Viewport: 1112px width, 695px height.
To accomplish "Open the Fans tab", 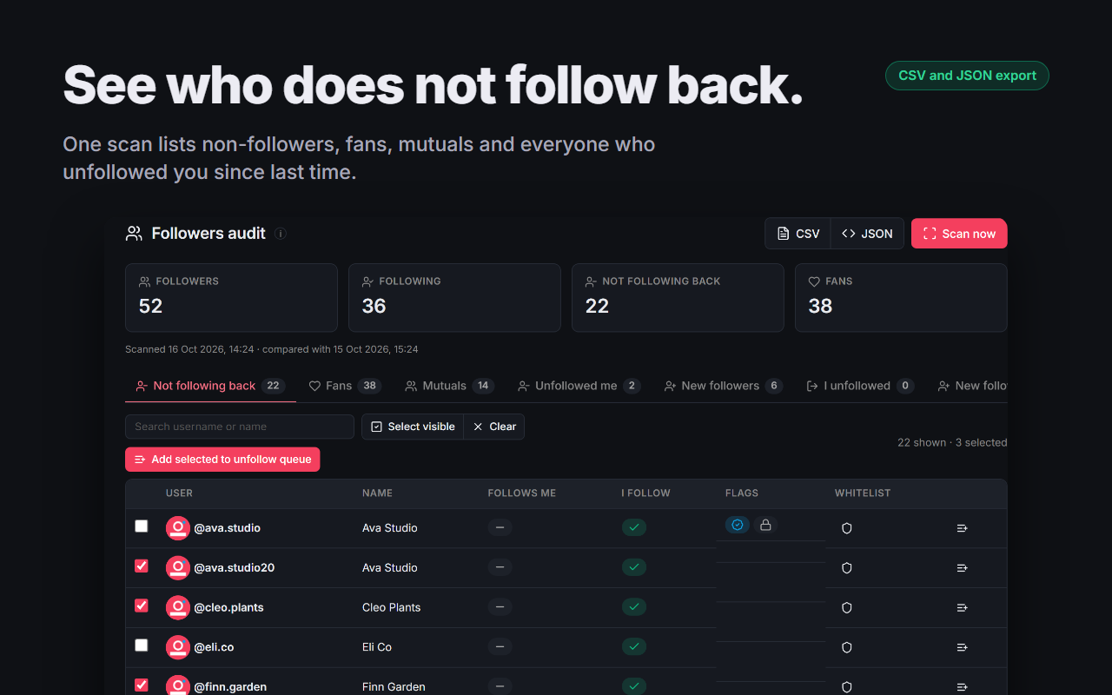I will tap(345, 386).
